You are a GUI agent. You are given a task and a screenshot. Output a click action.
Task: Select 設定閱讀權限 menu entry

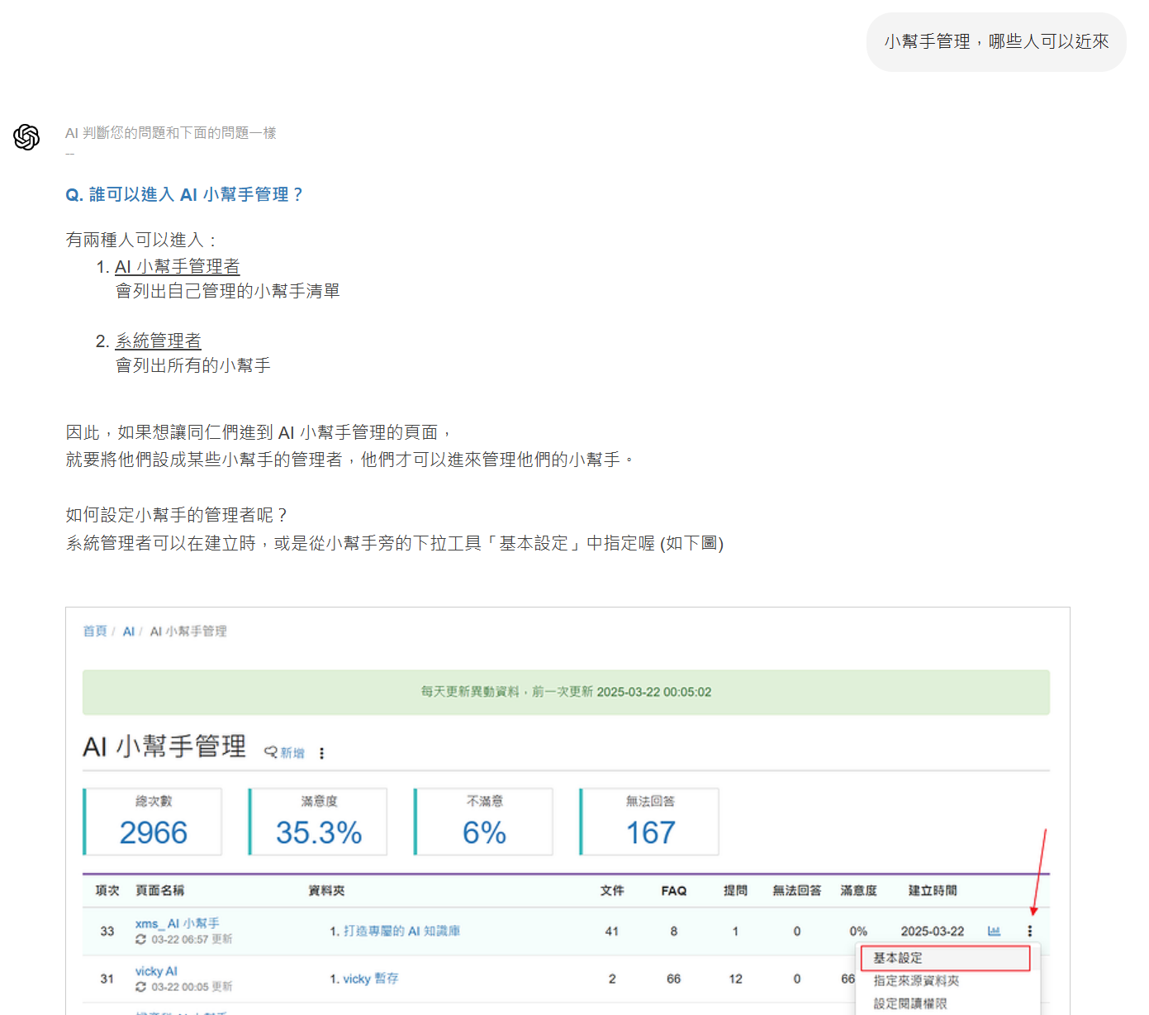click(910, 1003)
